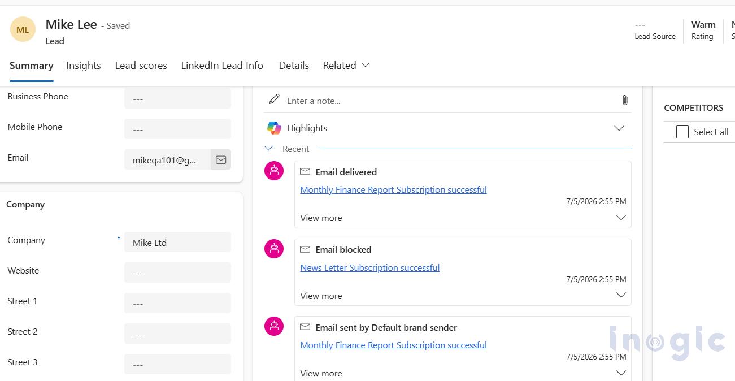735x381 pixels.
Task: Open the LinkedIn Lead Info tab
Action: point(222,66)
